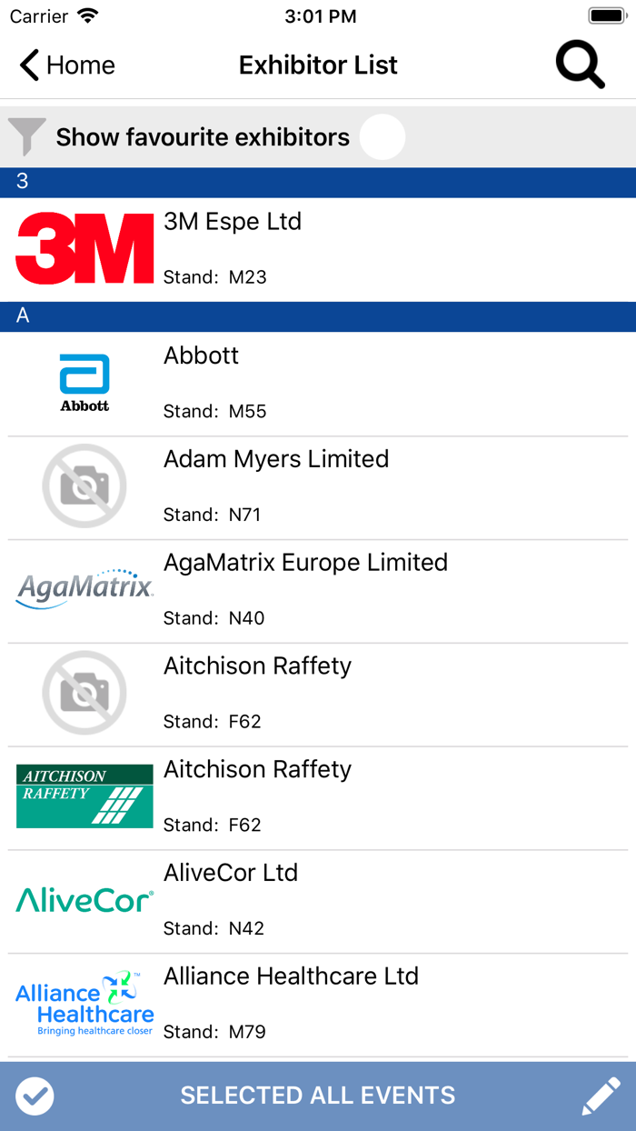Tap Adam Myers no-photo placeholder
This screenshot has height=1131, width=636.
point(84,486)
